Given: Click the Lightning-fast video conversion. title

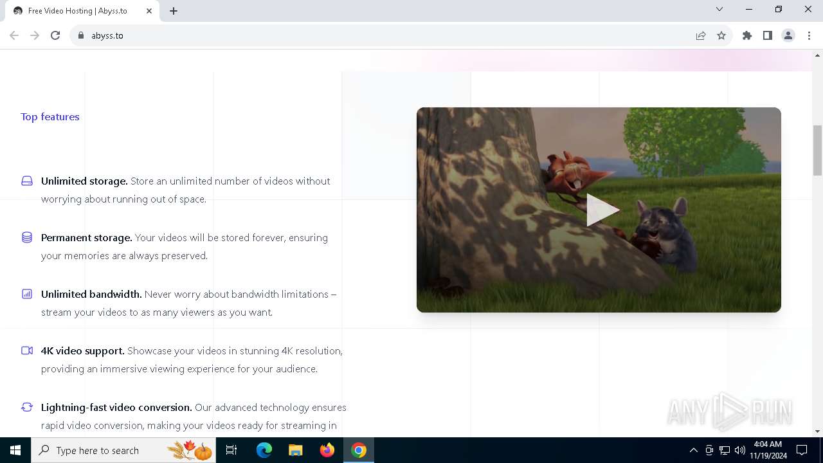Looking at the screenshot, I should click(x=116, y=408).
